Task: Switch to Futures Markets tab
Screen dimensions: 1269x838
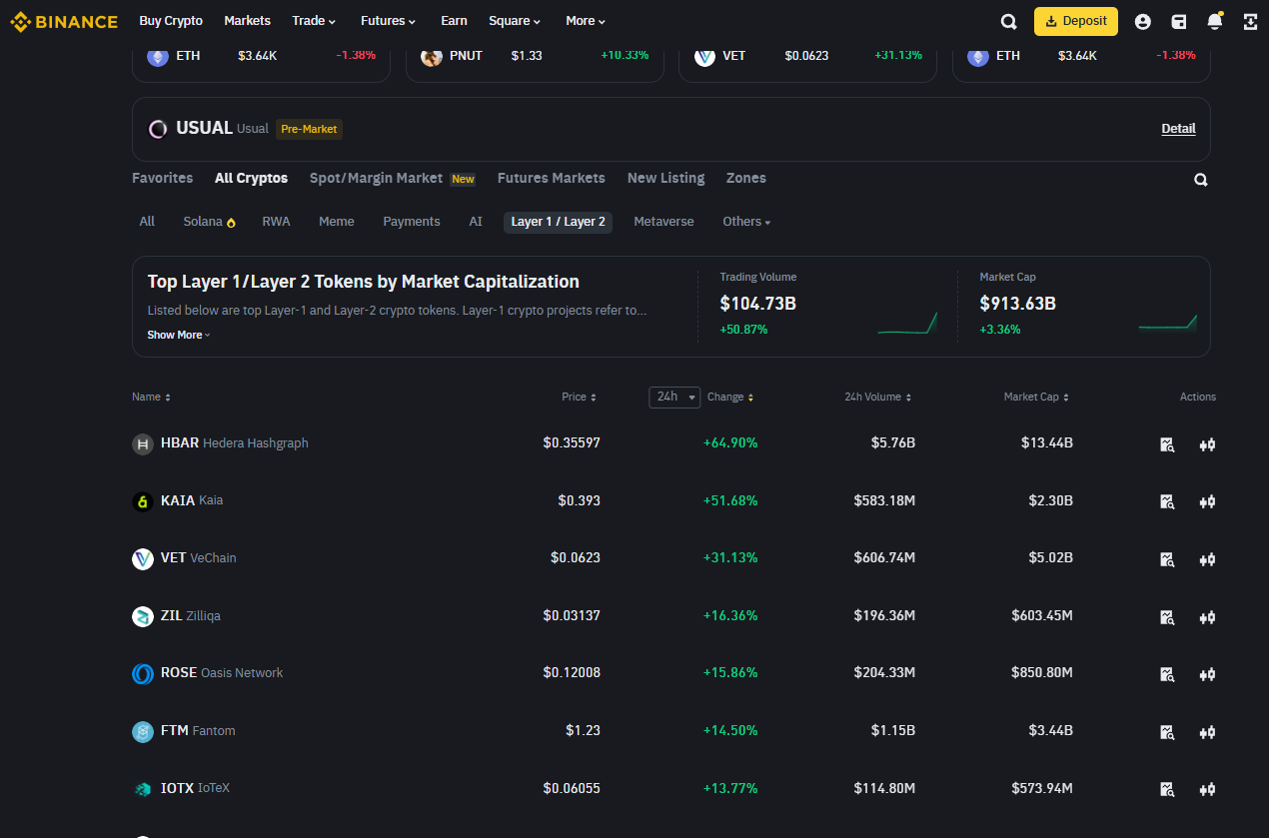Action: [552, 178]
